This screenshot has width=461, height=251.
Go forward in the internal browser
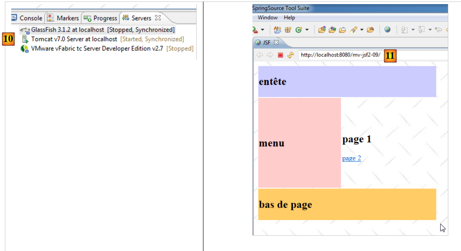[270, 55]
